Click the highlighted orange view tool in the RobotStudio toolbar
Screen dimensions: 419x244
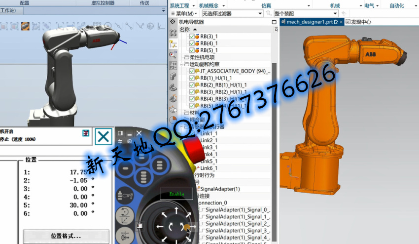(25, 26)
